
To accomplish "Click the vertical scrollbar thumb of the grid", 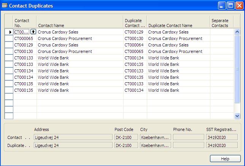I will click(x=237, y=69).
